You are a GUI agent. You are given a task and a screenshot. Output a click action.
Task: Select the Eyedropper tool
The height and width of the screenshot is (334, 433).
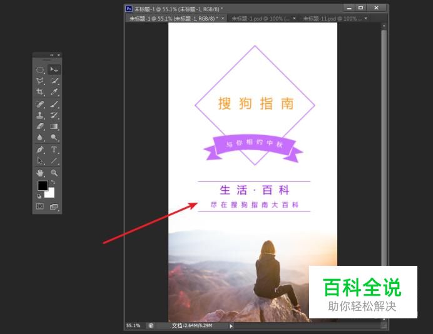click(54, 92)
